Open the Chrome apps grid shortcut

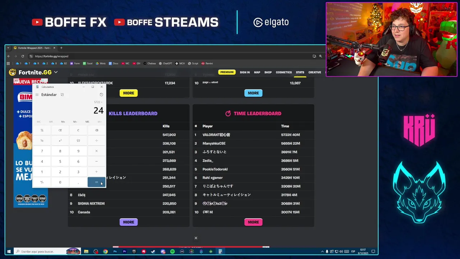click(x=8, y=63)
